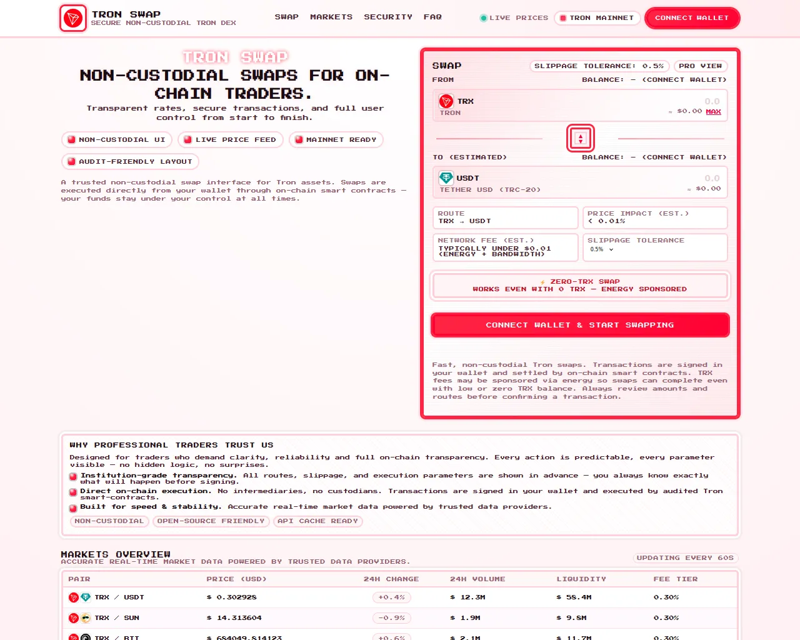Click the +0.4% change badge
This screenshot has width=800, height=640.
pyautogui.click(x=391, y=597)
